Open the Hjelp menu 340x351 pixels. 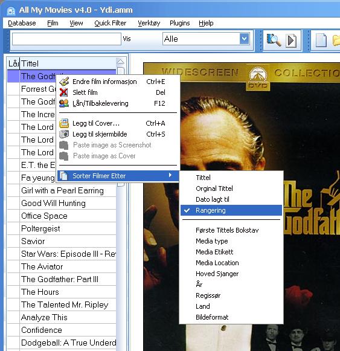[x=206, y=23]
